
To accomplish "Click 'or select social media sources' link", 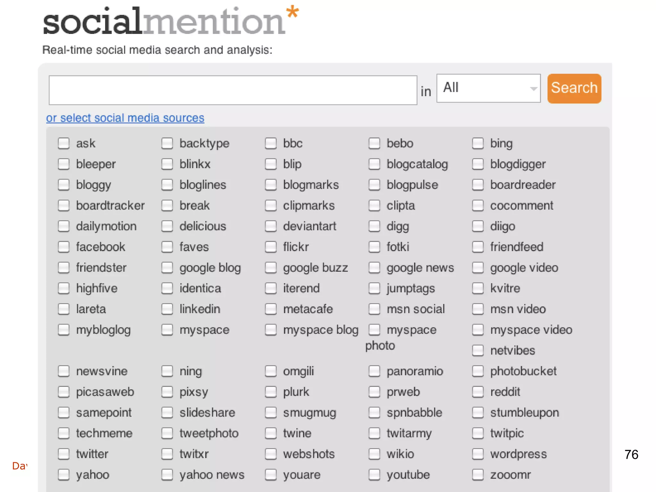I will 125,118.
